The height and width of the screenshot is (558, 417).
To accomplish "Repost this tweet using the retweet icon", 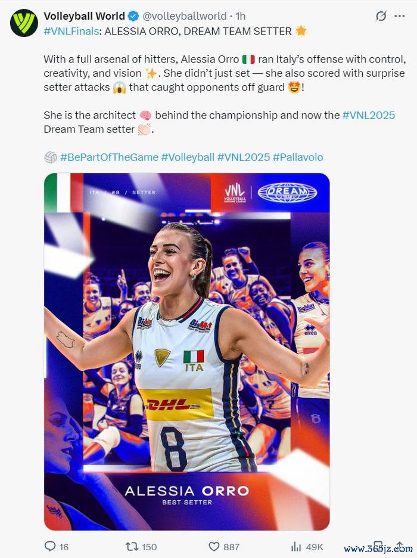I will pos(131,546).
